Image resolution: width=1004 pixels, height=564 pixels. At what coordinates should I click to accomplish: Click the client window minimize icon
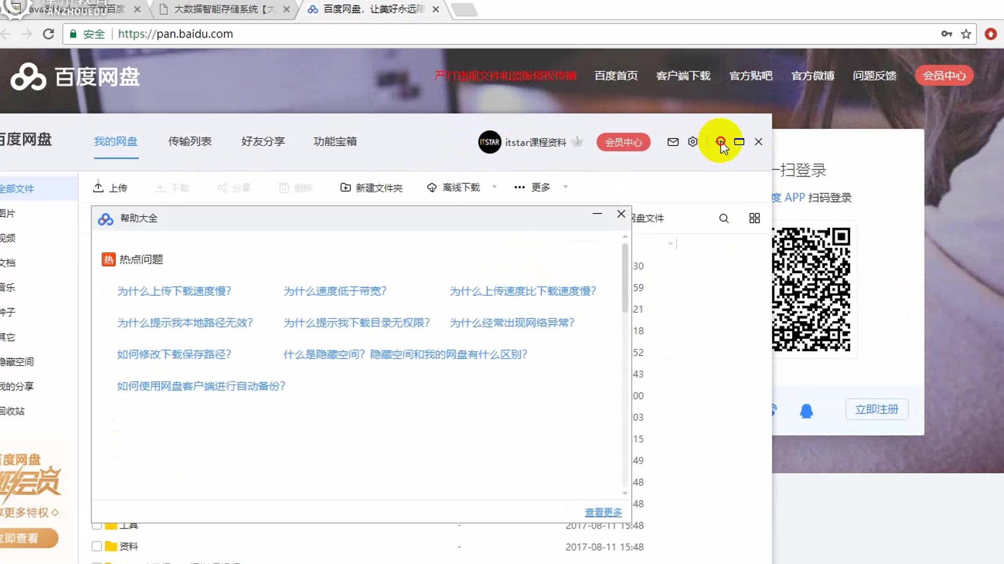tap(721, 142)
